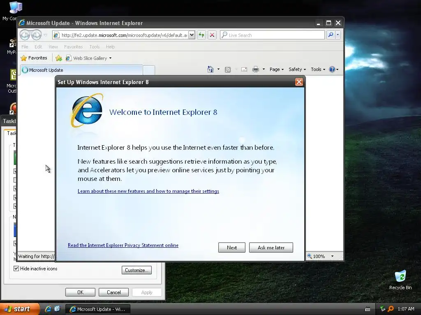The width and height of the screenshot is (421, 315).
Task: Open the search provider dropdown arrow
Action: click(338, 35)
